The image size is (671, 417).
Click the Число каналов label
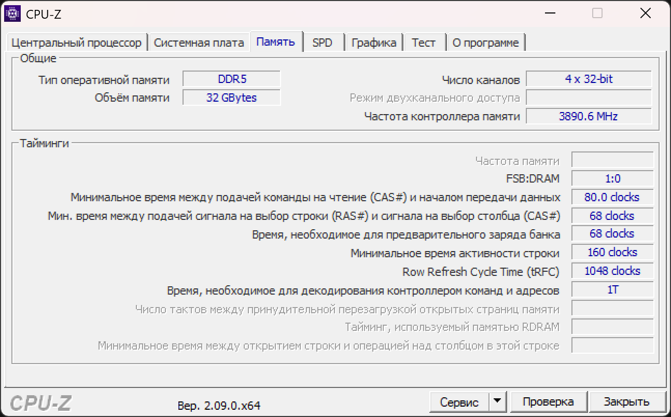(x=481, y=80)
